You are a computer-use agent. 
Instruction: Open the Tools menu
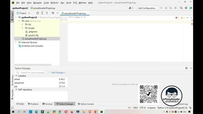[69, 3]
